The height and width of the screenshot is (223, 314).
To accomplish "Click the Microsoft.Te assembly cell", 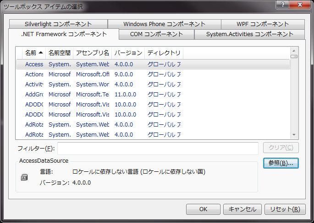I will (x=93, y=95).
